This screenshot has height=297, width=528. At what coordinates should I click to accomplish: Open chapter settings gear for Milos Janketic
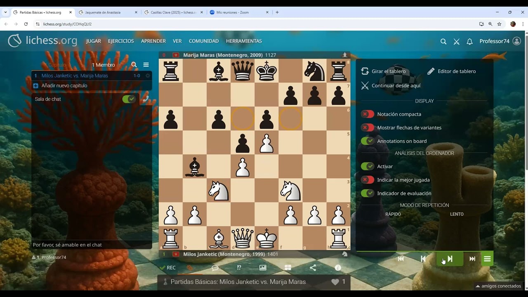coord(148,76)
